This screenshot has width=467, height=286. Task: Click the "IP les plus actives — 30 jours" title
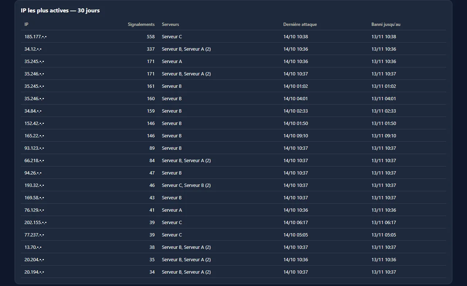click(x=60, y=11)
